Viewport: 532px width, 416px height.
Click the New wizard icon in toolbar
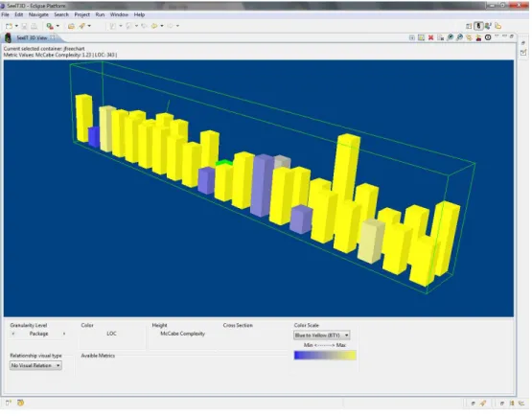pos(10,26)
